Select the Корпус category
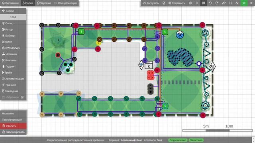 [x=13, y=11]
